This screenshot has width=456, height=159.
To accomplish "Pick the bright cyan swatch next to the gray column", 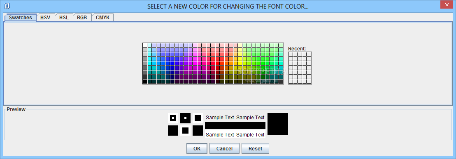I will pos(149,64).
